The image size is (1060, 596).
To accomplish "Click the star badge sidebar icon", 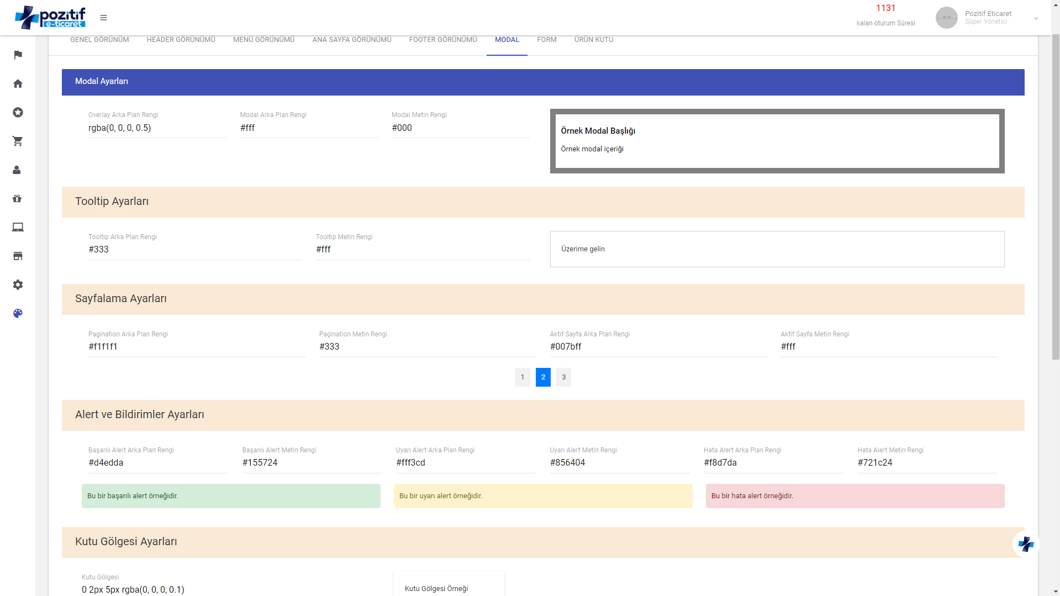I will pos(18,112).
